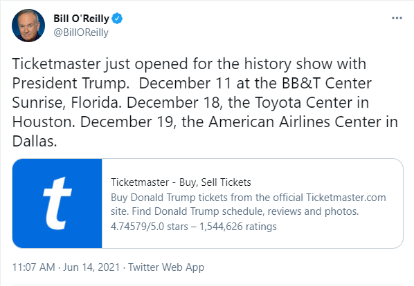Screen dimensions: 414x286
Task: Open the Bill O'Reilly display name link
Action: coord(81,19)
